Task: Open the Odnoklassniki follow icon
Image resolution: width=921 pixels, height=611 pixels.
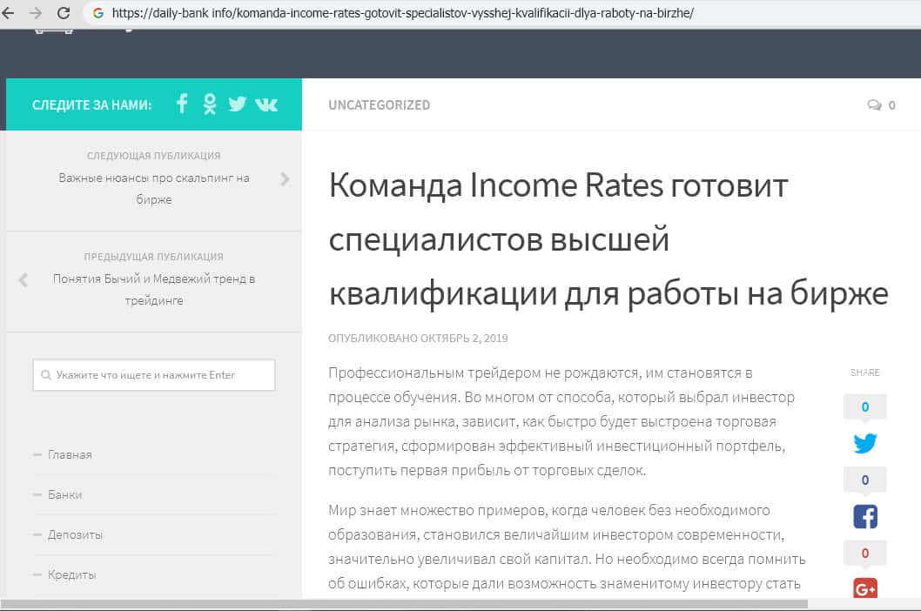Action: pos(210,104)
